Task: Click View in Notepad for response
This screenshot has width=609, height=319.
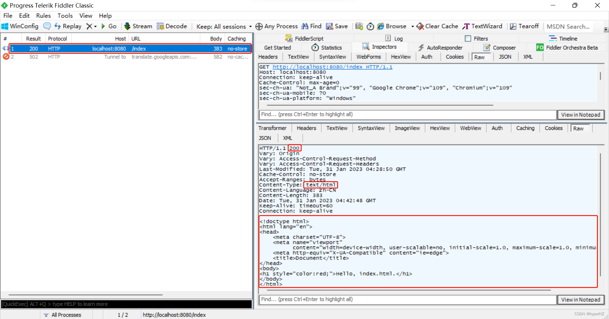Action: [x=581, y=300]
